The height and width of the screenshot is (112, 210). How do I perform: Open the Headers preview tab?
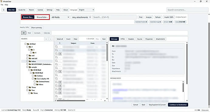pyautogui.click(x=131, y=39)
